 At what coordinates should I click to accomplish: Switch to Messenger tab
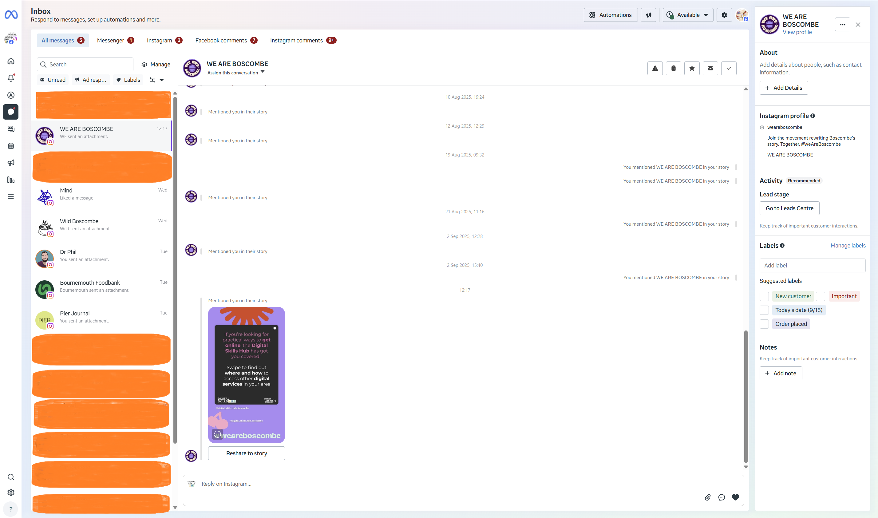click(x=116, y=41)
